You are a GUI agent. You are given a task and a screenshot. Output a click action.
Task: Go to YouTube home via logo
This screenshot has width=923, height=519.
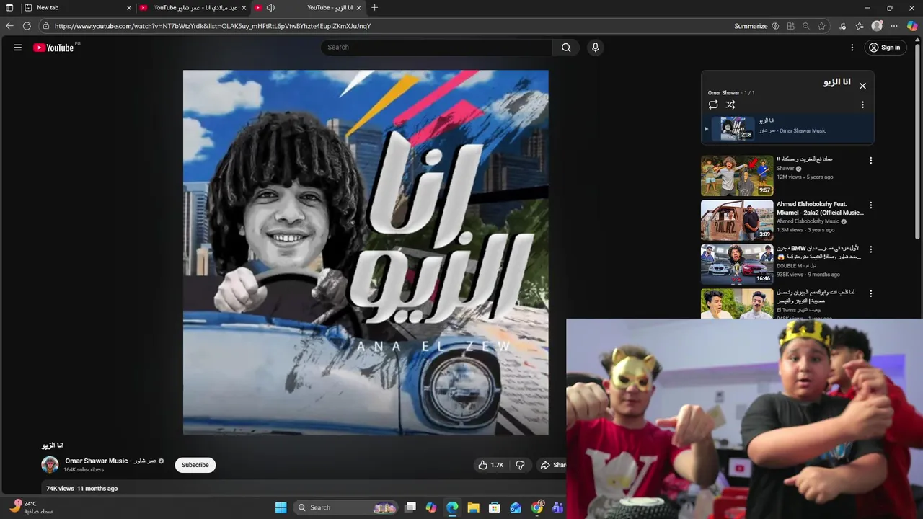(53, 48)
